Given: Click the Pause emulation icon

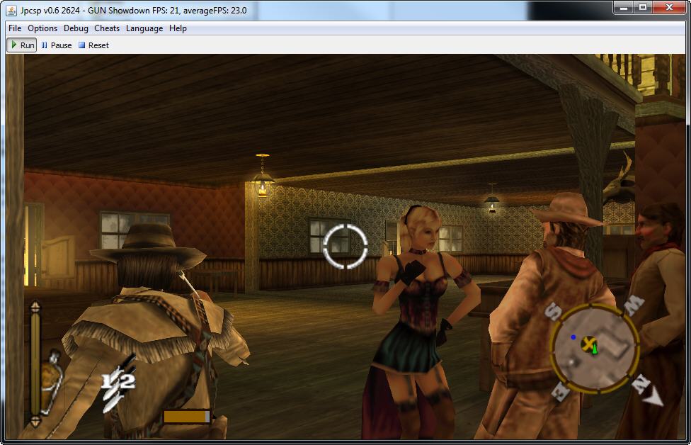Looking at the screenshot, I should click(45, 45).
